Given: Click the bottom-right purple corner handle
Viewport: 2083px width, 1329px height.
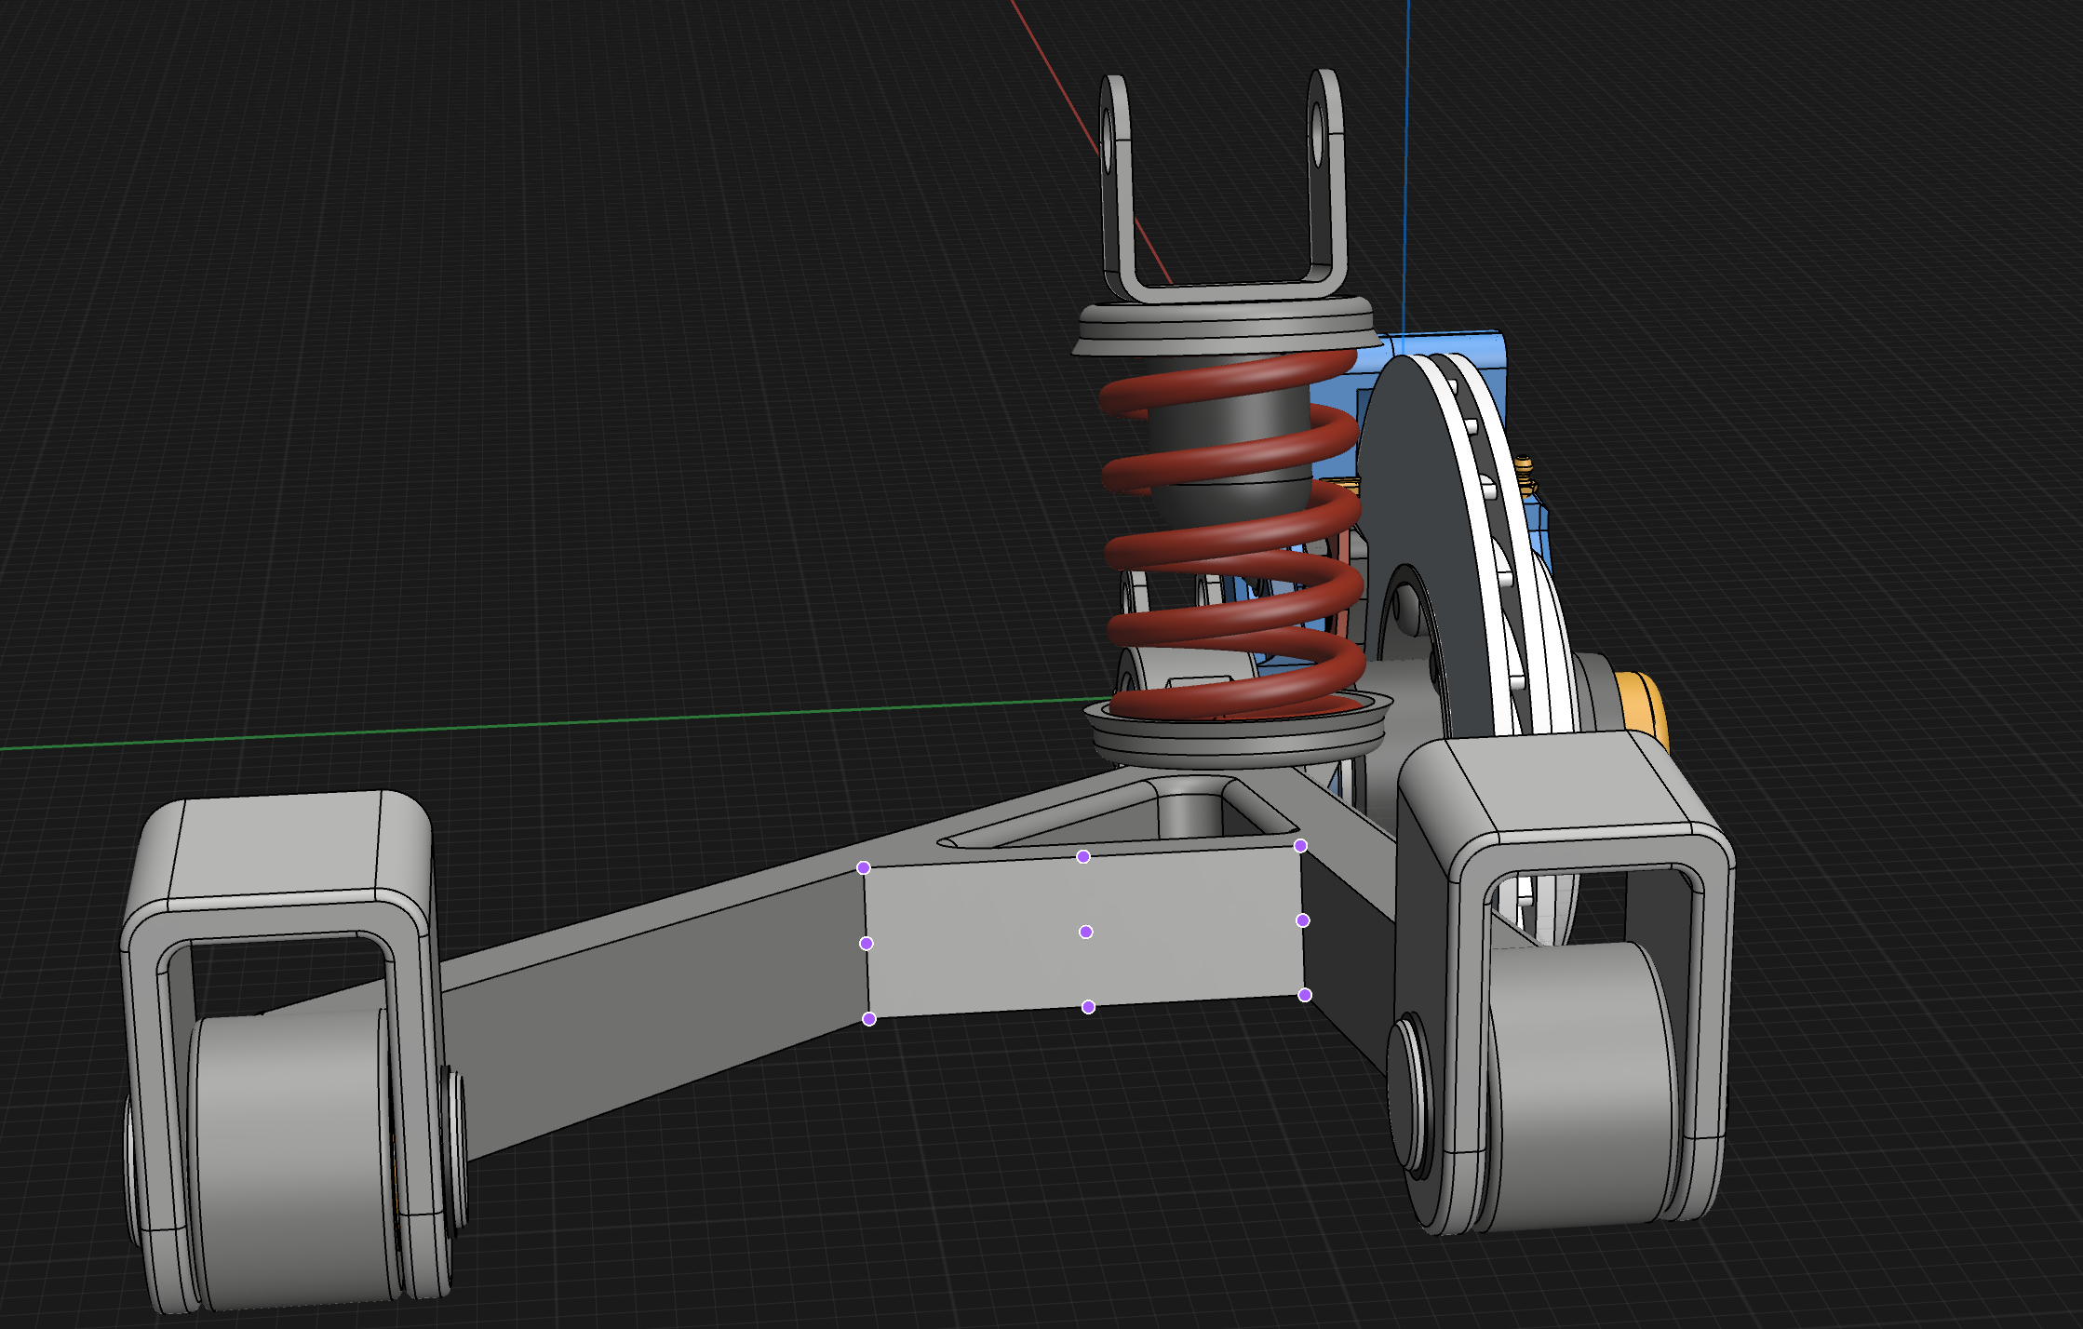Looking at the screenshot, I should pyautogui.click(x=1305, y=995).
